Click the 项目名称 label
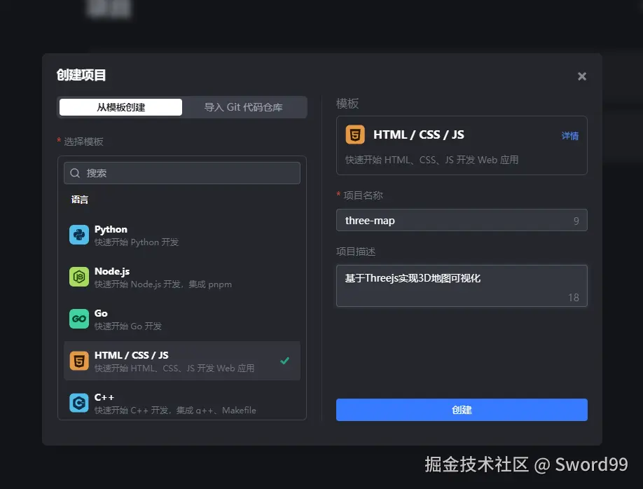 click(363, 195)
